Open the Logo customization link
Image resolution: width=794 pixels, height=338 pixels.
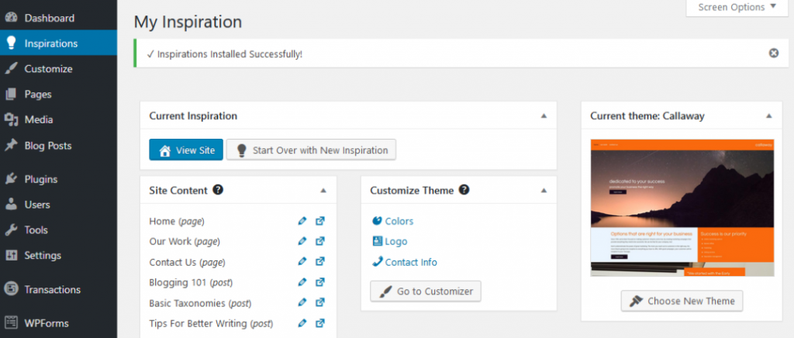[389, 241]
